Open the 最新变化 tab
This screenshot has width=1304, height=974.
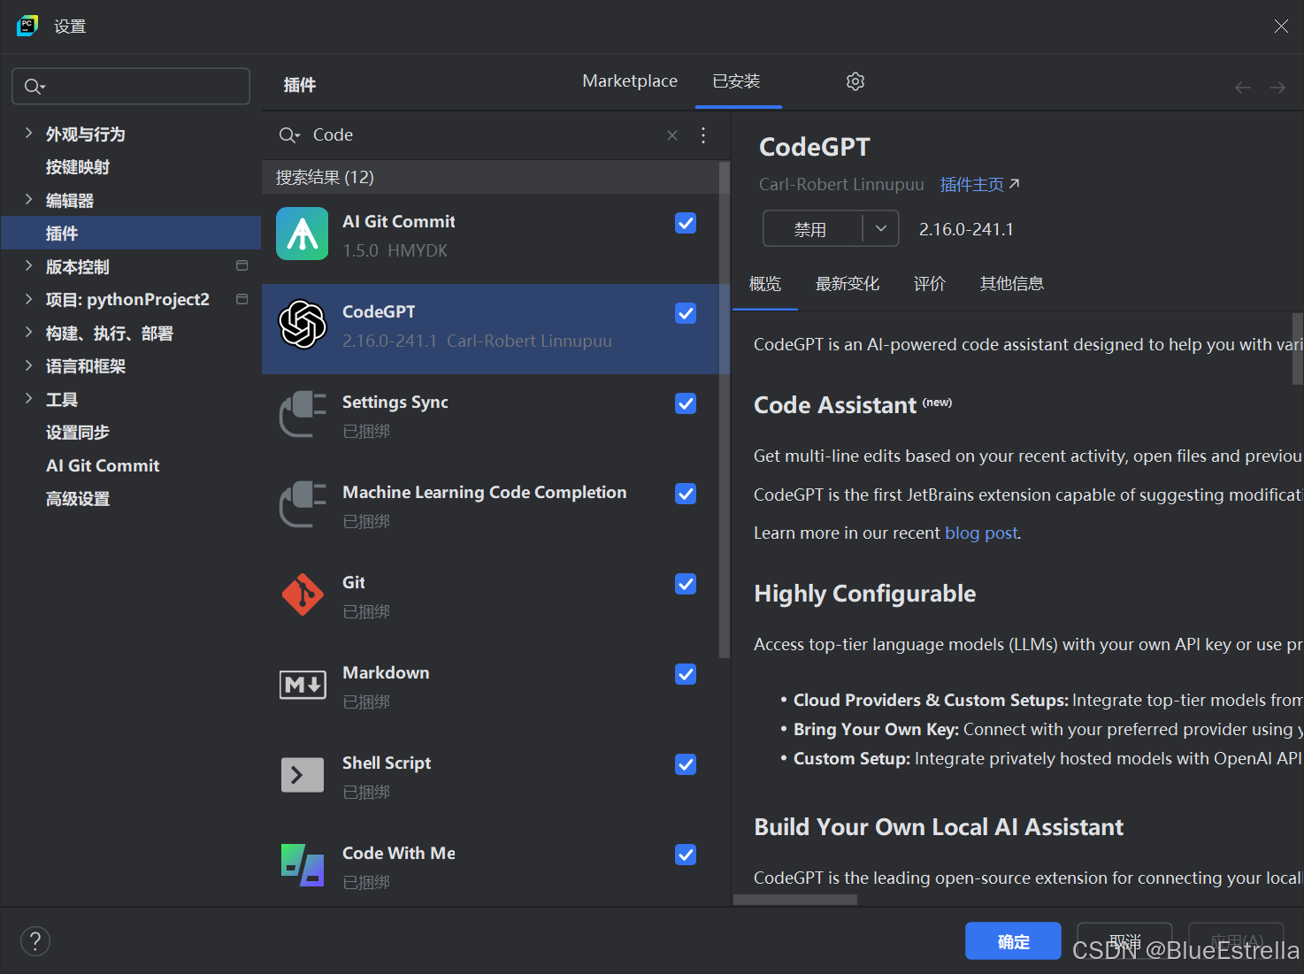click(848, 284)
